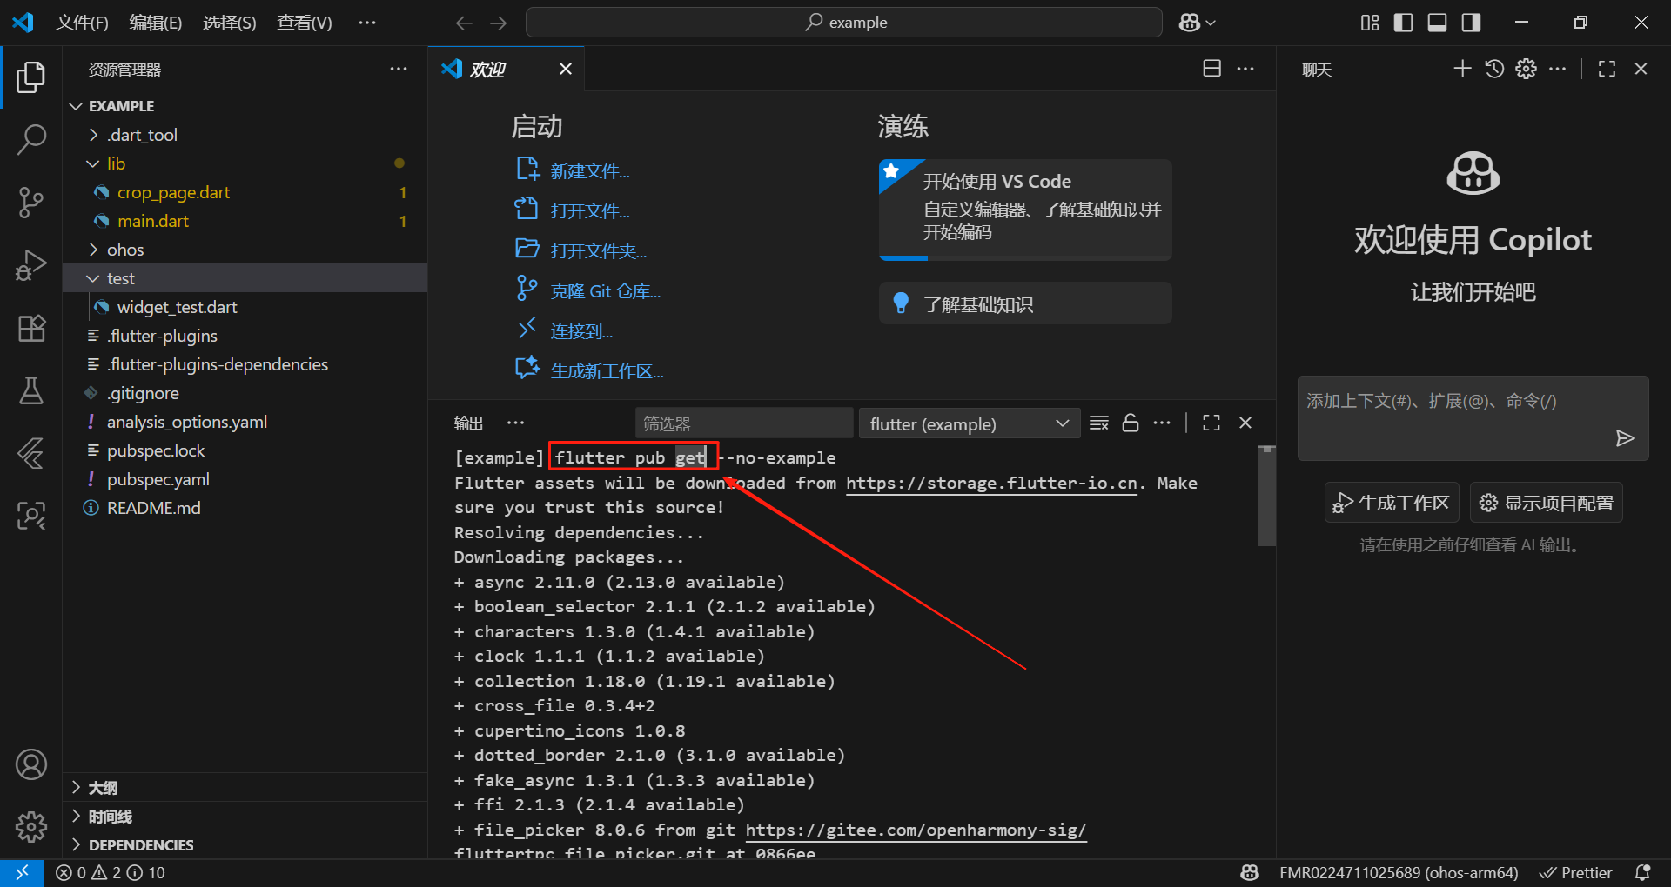This screenshot has width=1671, height=887.
Task: Click the output panel vertical scrollbar
Action: (x=1267, y=497)
